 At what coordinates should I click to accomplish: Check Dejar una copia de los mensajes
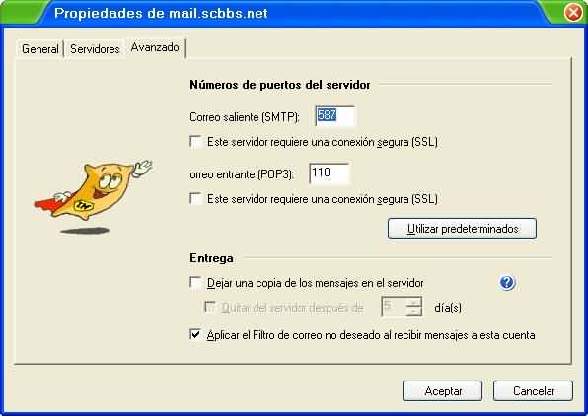(195, 283)
